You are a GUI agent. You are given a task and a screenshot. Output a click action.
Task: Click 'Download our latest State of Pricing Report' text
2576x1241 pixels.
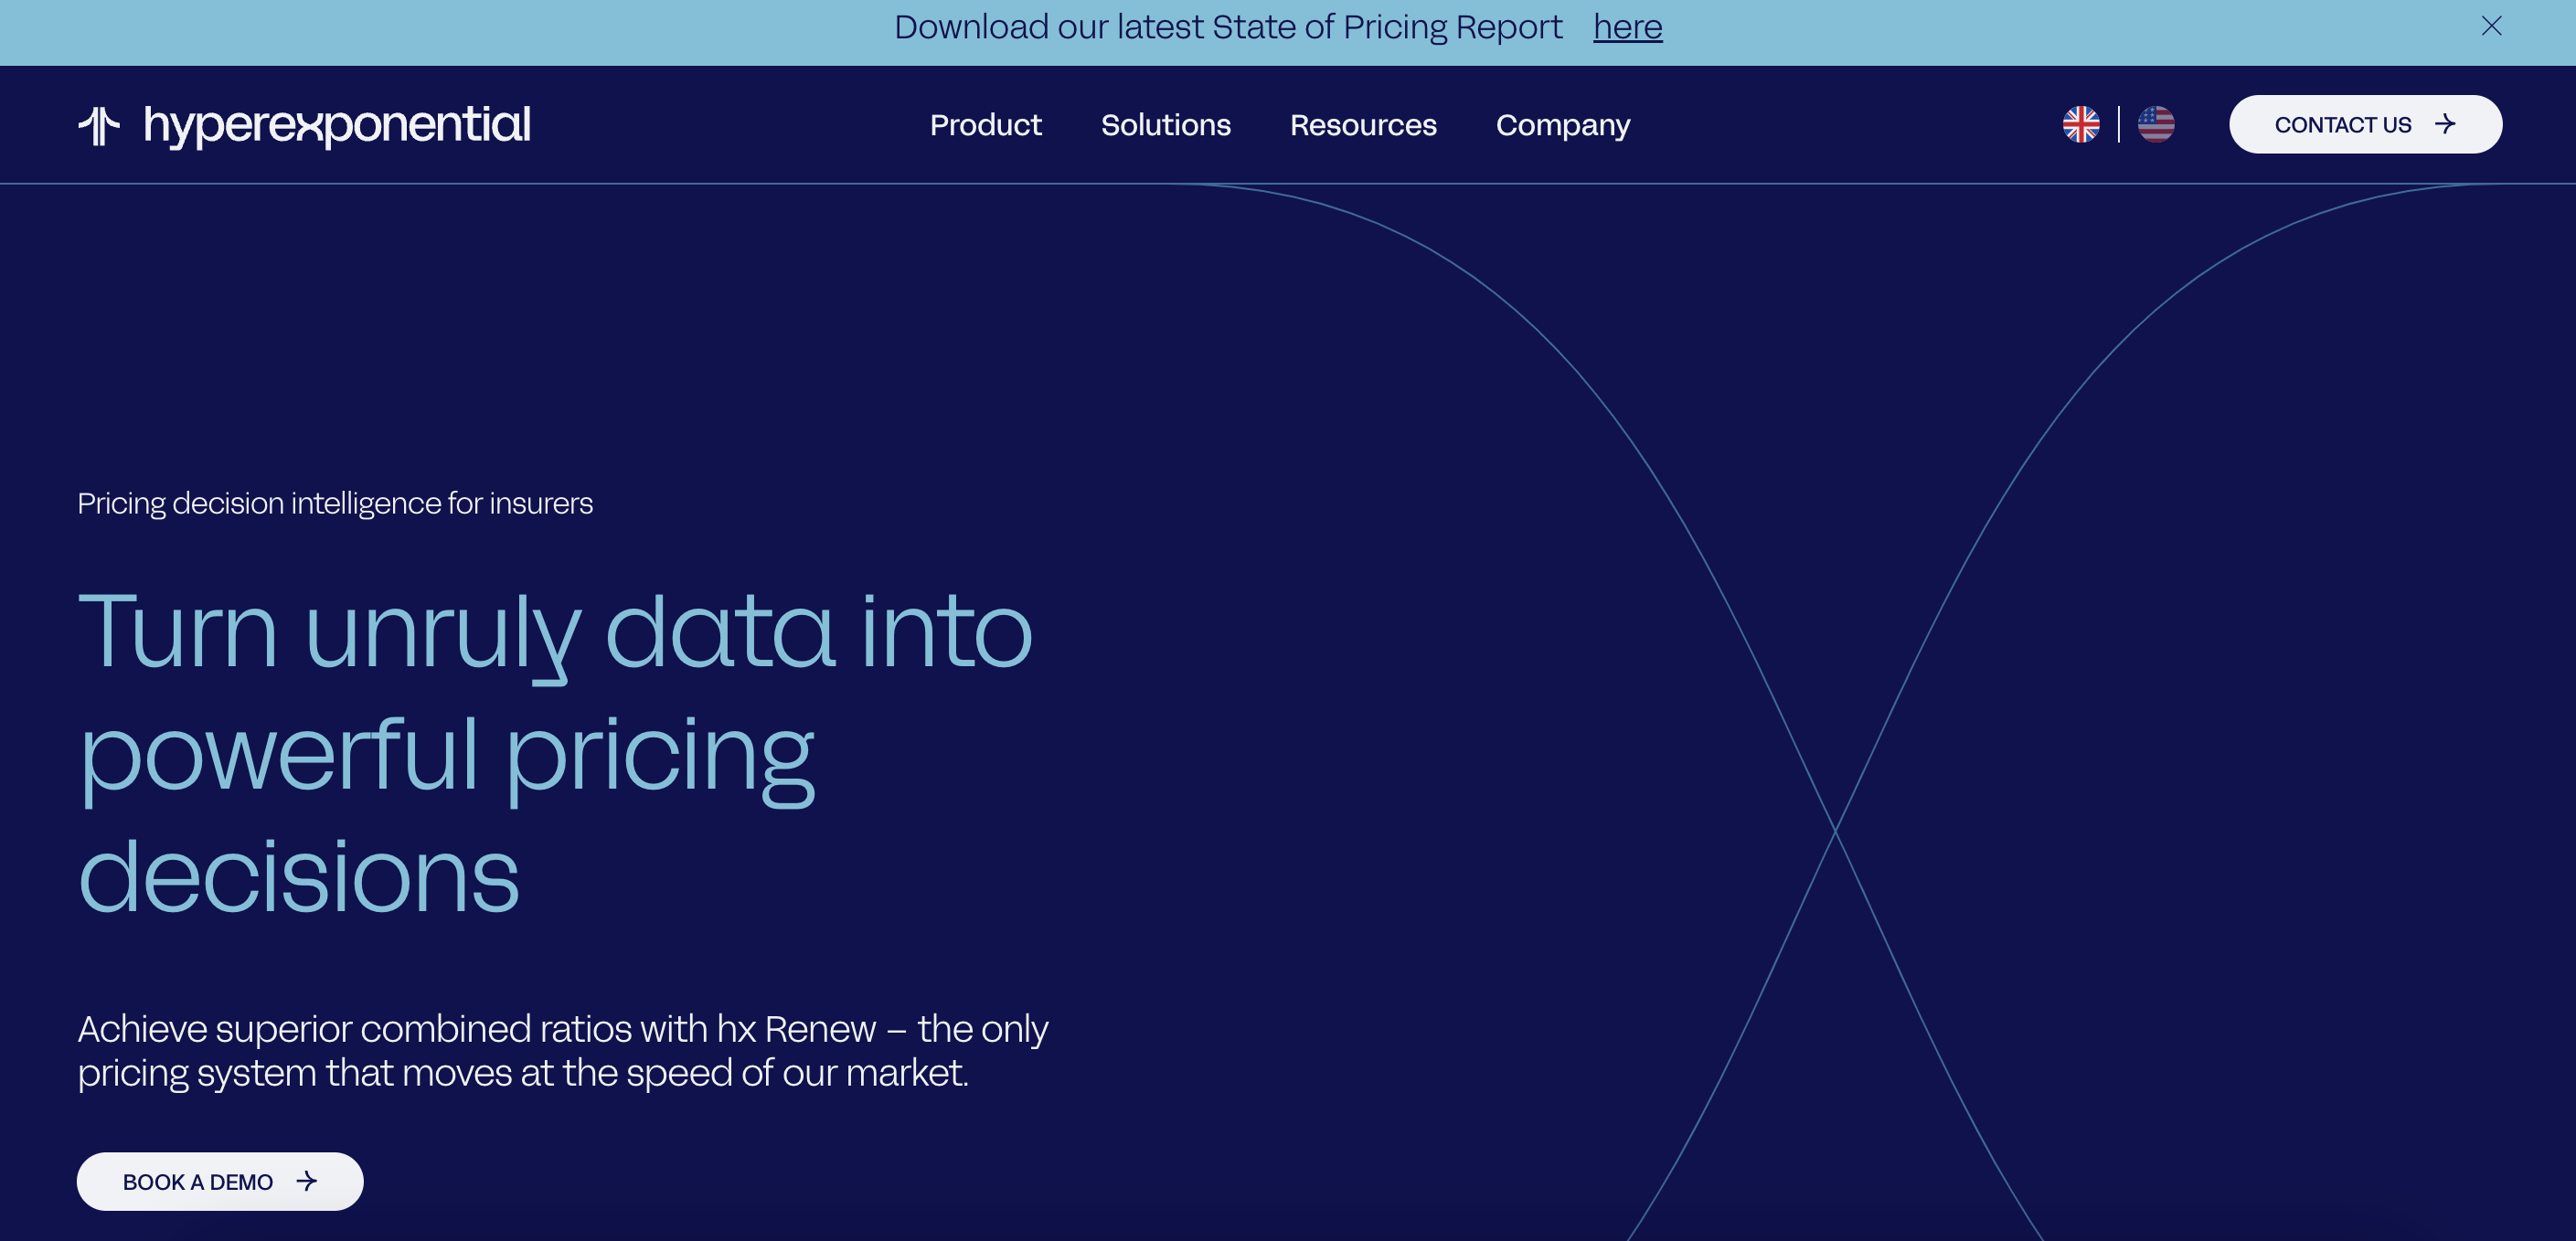pyautogui.click(x=1227, y=27)
